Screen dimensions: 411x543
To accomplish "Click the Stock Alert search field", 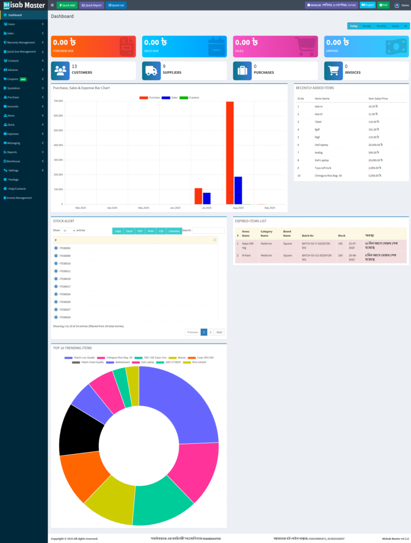I will 208,231.
